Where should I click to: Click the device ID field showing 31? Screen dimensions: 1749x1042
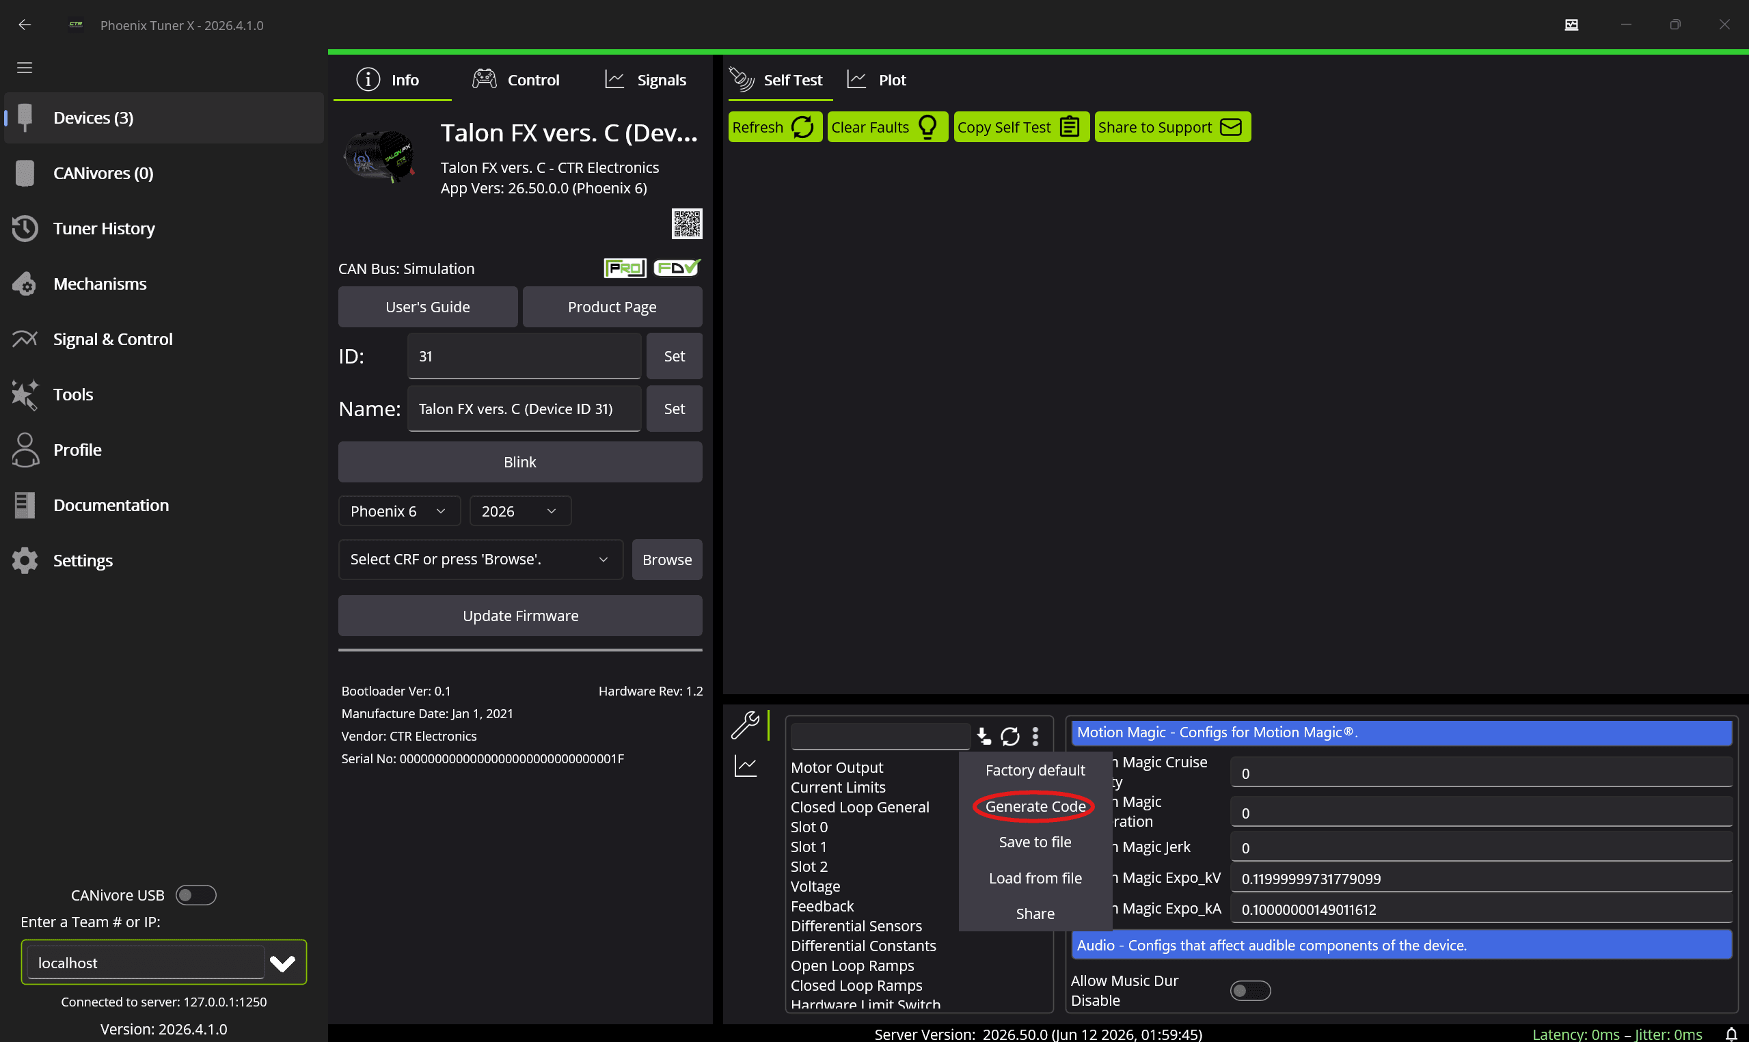pos(524,356)
